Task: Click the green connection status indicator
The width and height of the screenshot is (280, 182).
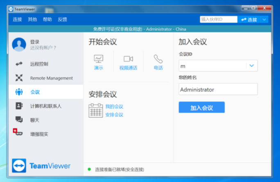Action: click(90, 169)
